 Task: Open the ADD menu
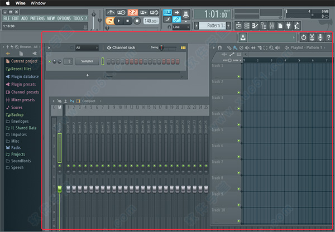25,18
